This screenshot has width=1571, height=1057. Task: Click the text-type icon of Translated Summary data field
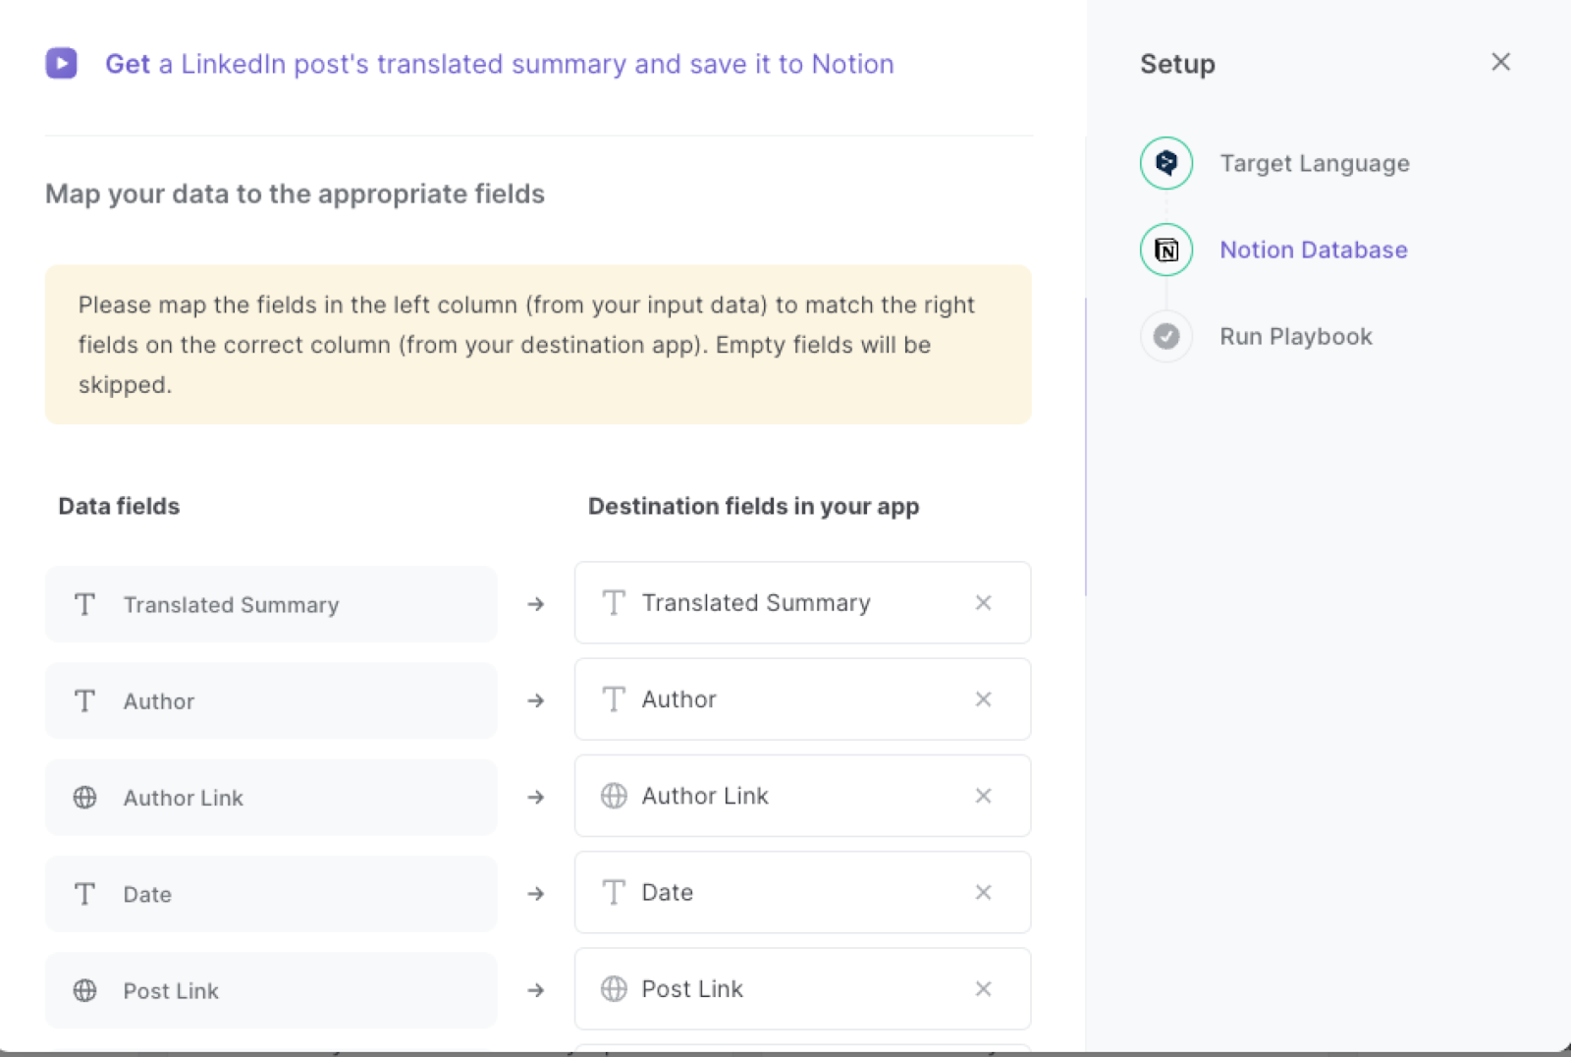85,604
